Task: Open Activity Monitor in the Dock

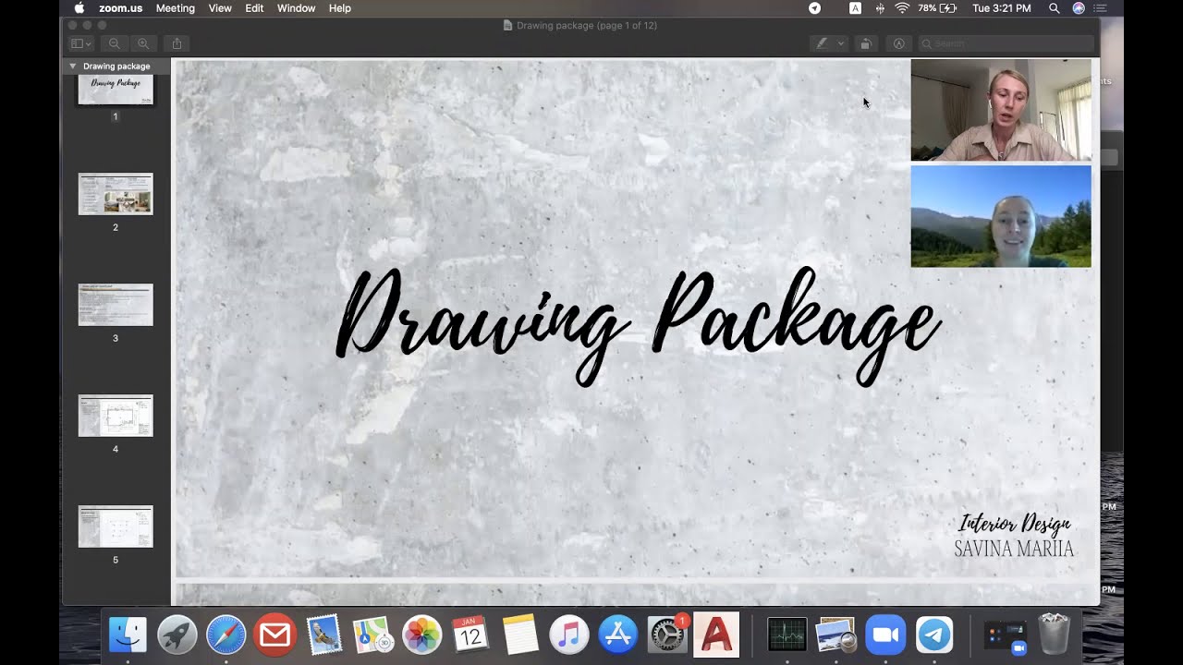Action: (787, 635)
